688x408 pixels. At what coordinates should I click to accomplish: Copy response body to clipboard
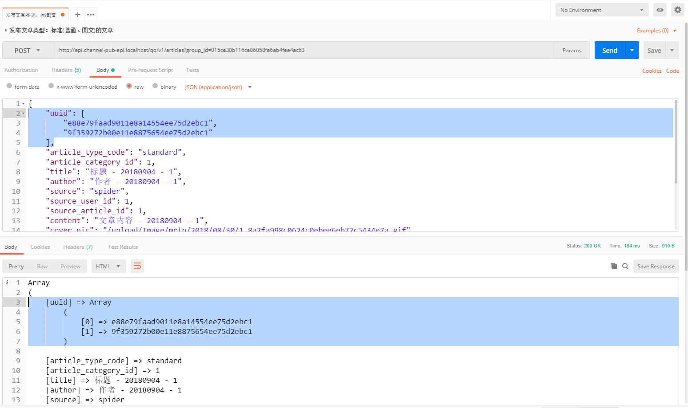[x=613, y=266]
